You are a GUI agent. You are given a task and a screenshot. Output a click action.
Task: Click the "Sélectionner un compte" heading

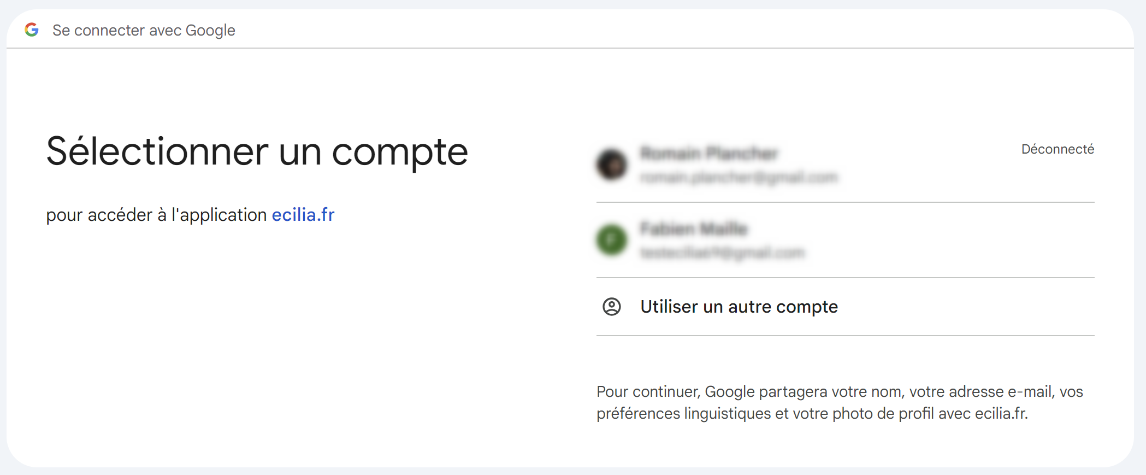tap(257, 151)
